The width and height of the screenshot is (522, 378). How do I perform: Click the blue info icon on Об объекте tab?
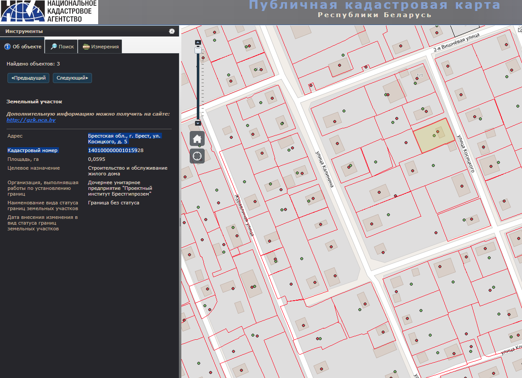click(x=7, y=47)
